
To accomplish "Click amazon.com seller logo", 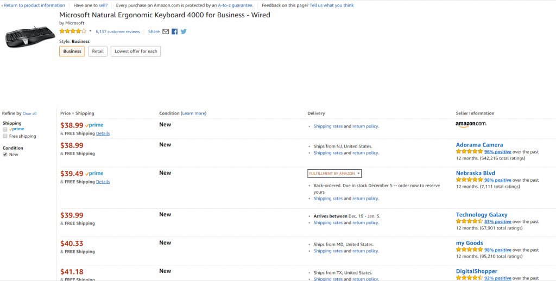I will coord(471,124).
